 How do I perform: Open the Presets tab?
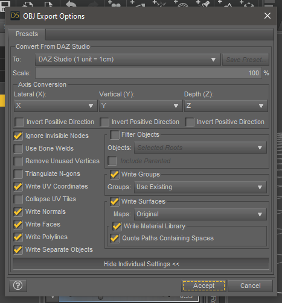coord(27,34)
